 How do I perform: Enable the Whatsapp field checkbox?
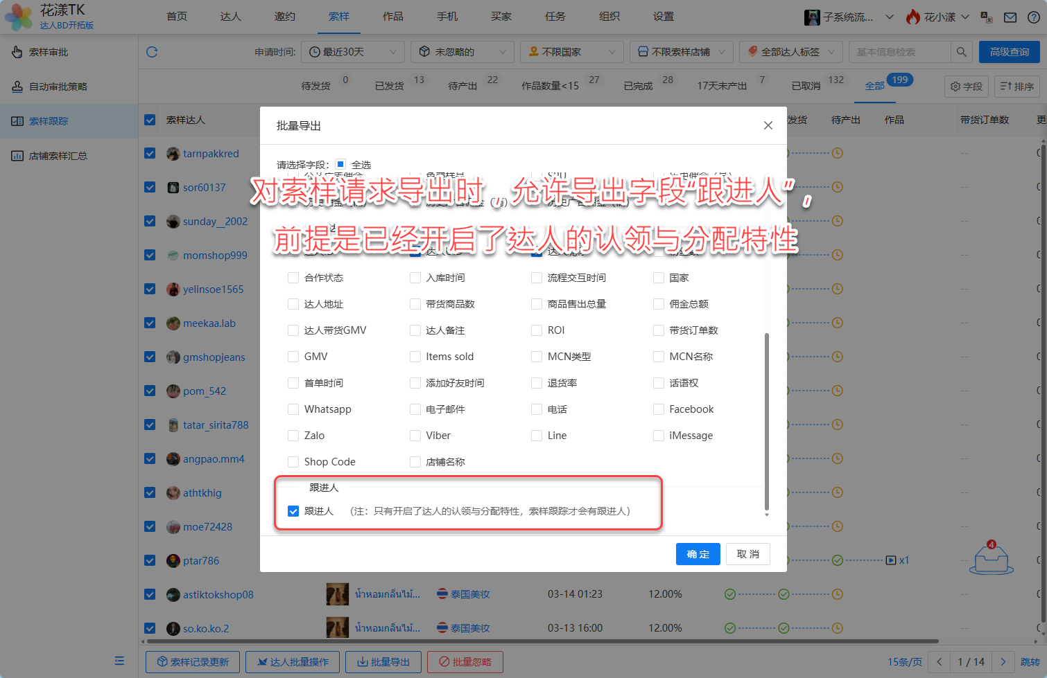click(x=293, y=409)
